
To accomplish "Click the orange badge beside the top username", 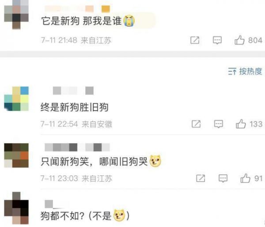I will pyautogui.click(x=106, y=9).
